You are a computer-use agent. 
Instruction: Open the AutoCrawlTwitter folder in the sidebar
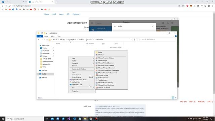coord(47,62)
